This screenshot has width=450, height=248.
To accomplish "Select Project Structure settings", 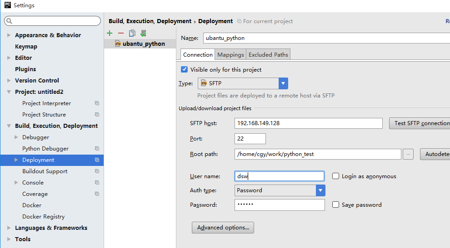I will 44,115.
